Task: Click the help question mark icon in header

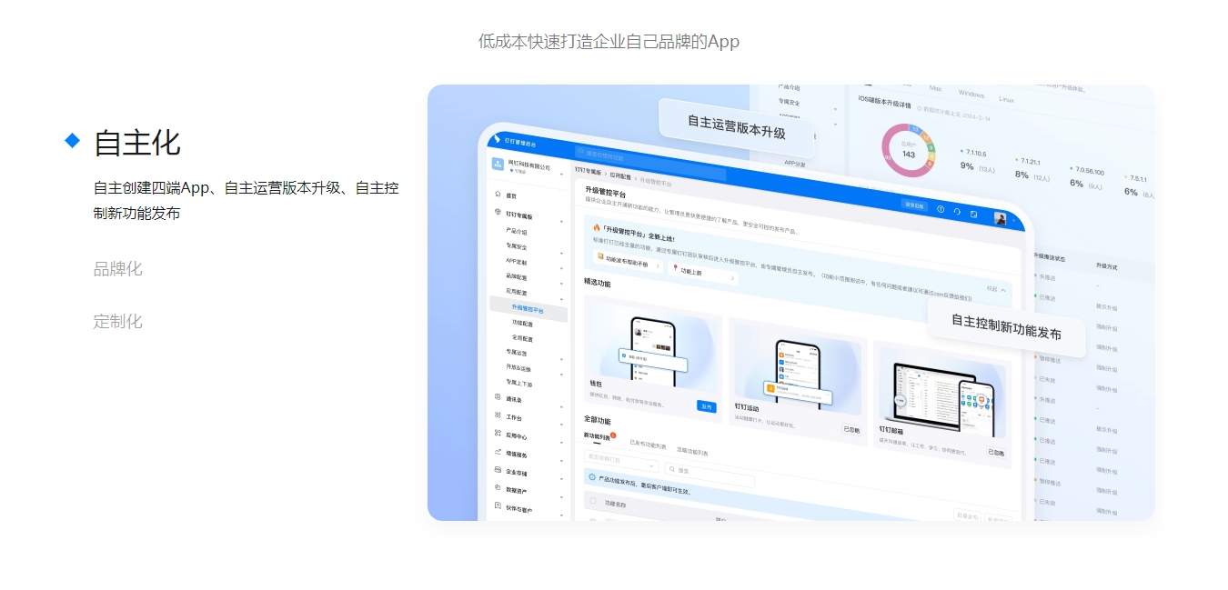Action: pyautogui.click(x=941, y=209)
